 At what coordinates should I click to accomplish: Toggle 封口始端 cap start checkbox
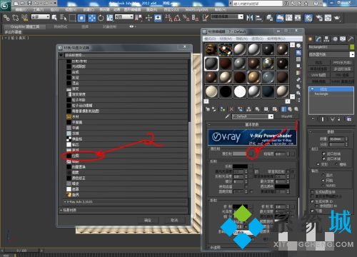[323, 153]
